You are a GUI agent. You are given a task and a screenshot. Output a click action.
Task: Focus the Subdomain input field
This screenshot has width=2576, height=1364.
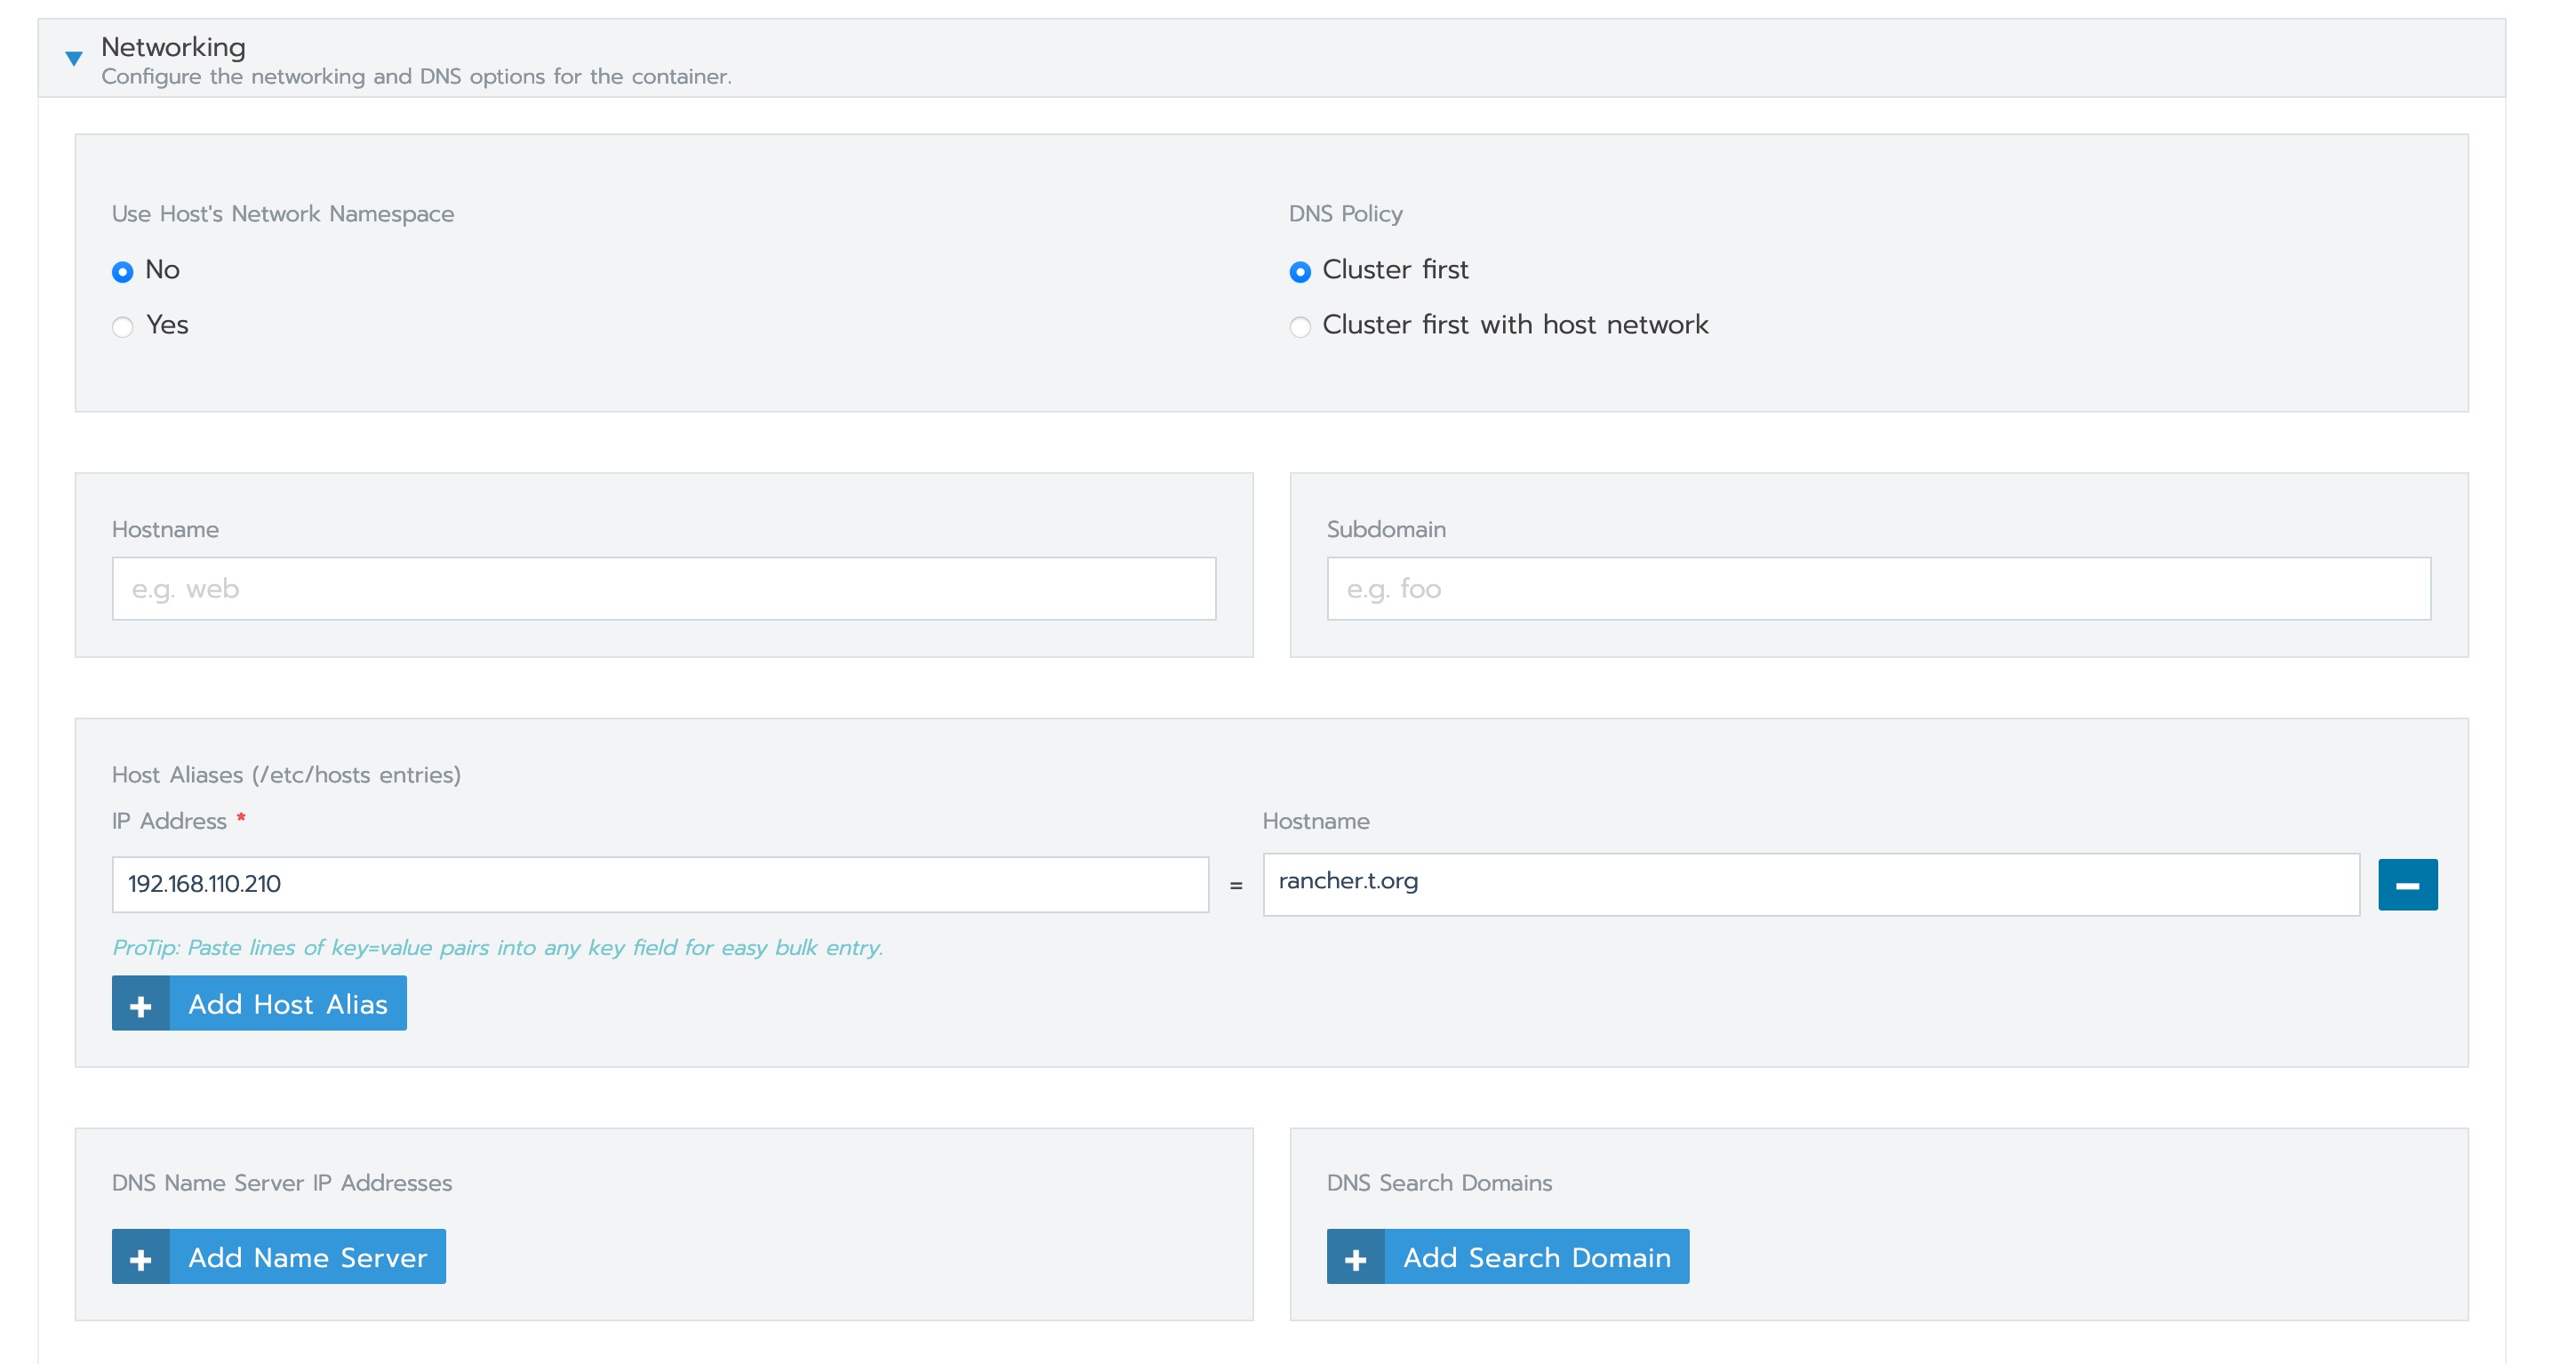[x=1877, y=589]
